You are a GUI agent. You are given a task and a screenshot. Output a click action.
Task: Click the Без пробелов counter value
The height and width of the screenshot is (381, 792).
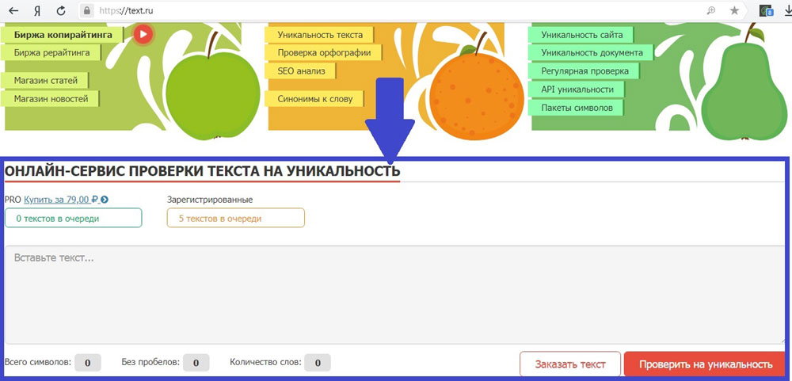pyautogui.click(x=196, y=363)
